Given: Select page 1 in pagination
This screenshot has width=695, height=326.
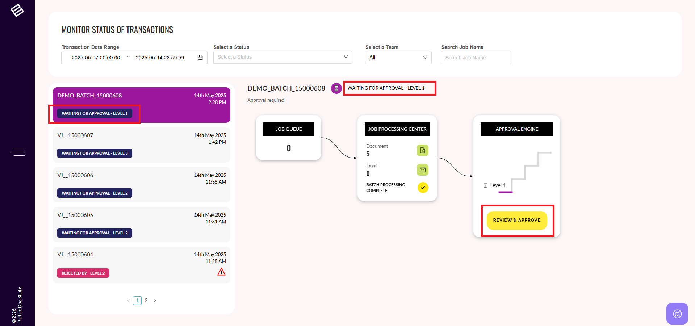Looking at the screenshot, I should (x=137, y=301).
